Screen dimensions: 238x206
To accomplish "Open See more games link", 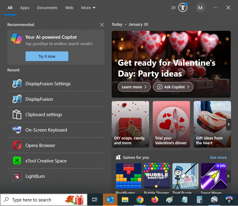I will coord(218,157).
